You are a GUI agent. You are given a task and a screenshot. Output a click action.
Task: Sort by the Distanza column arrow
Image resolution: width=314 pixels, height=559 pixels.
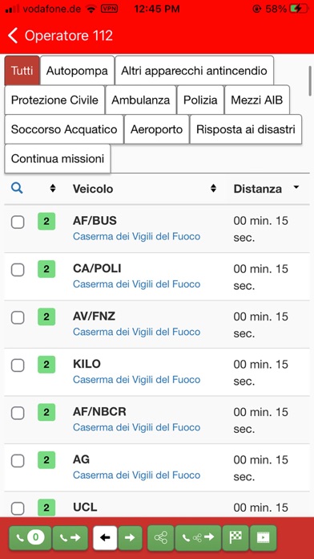coord(296,187)
